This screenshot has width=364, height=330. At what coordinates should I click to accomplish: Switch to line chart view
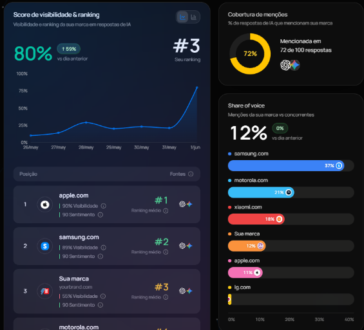click(183, 17)
